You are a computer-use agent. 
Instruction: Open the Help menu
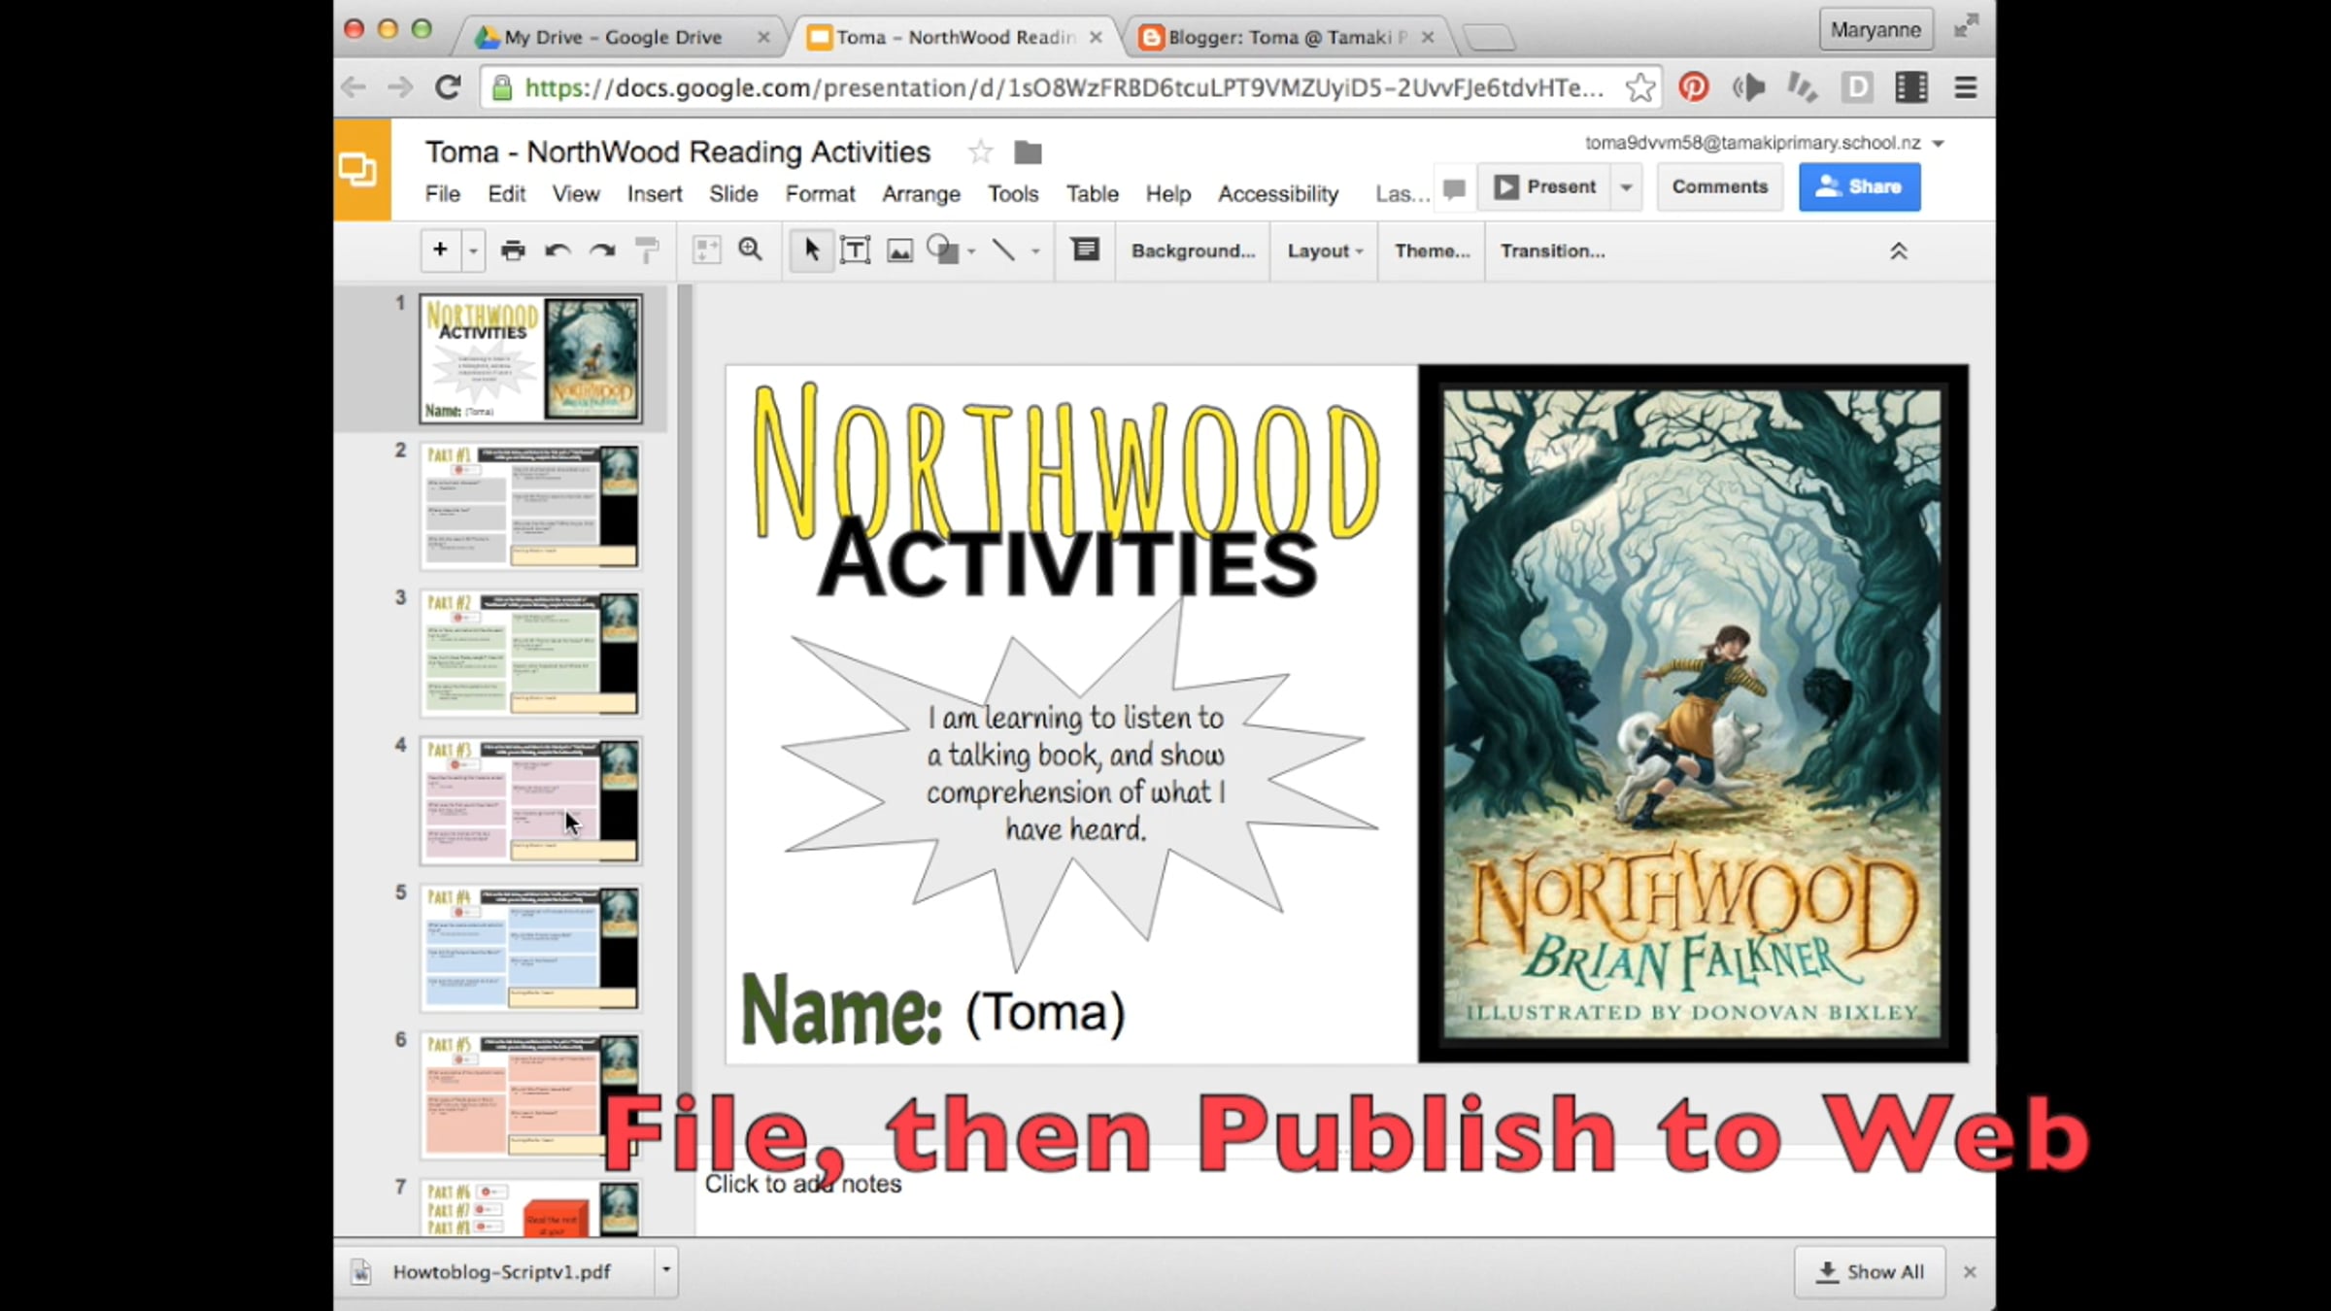[x=1167, y=194]
